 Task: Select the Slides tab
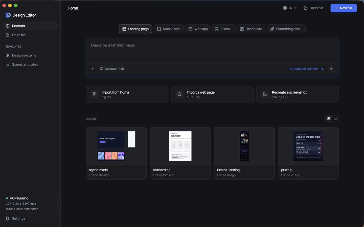click(223, 29)
